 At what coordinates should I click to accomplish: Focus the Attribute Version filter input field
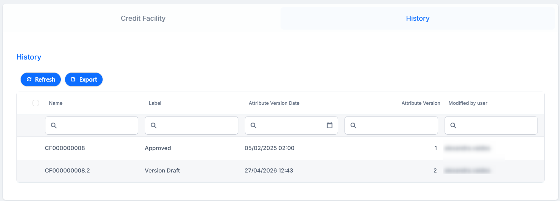click(391, 125)
